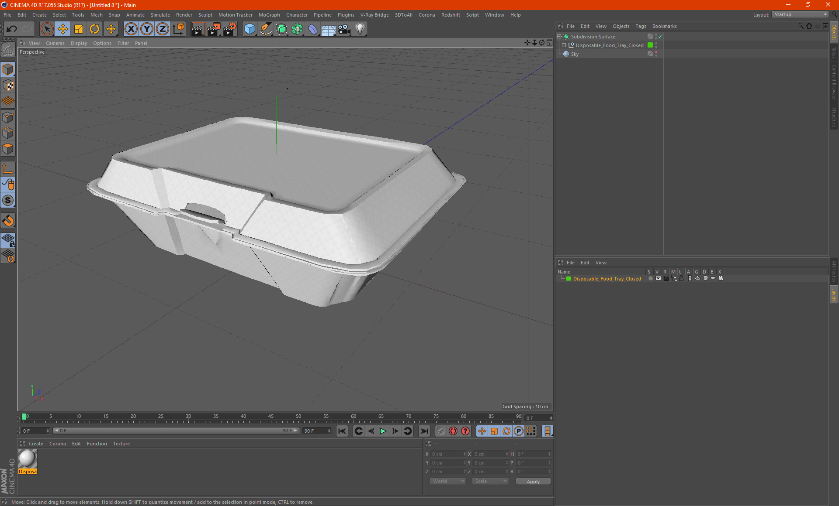
Task: Click the current frame 0 F field
Action: point(36,431)
